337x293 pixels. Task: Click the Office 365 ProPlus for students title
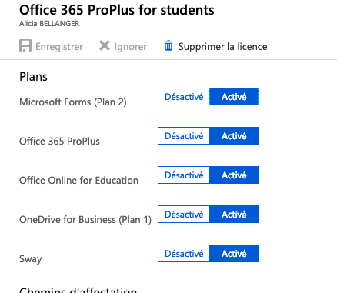pyautogui.click(x=117, y=10)
